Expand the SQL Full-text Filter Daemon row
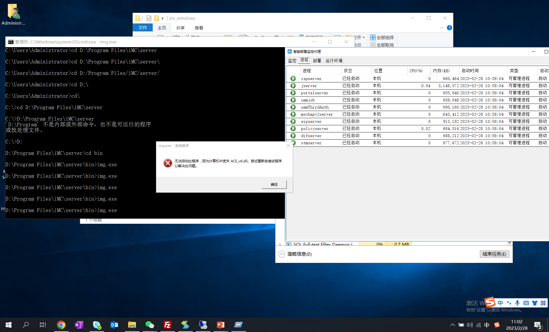The image size is (549, 332). 280,244
